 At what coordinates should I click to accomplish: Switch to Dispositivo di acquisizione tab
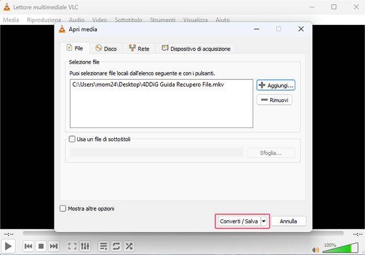[196, 49]
